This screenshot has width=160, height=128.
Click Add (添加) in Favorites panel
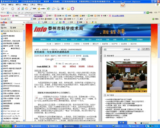coord(5,28)
